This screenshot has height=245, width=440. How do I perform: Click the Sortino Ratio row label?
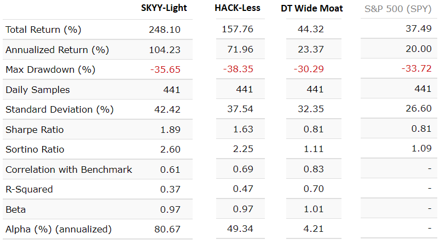point(36,149)
